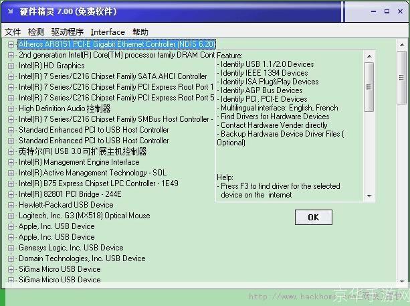The image size is (410, 306).
Task: Select PCI Express Root Port 1 entry
Action: pos(116,87)
